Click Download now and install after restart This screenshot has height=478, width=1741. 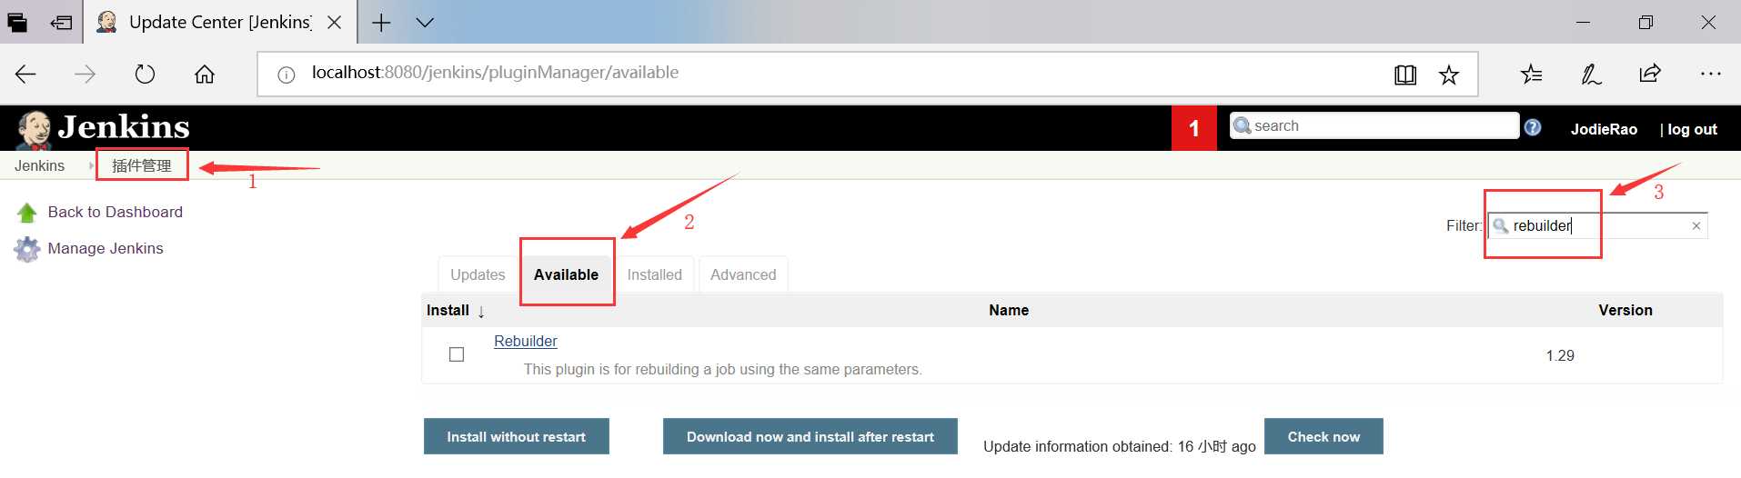coord(810,436)
